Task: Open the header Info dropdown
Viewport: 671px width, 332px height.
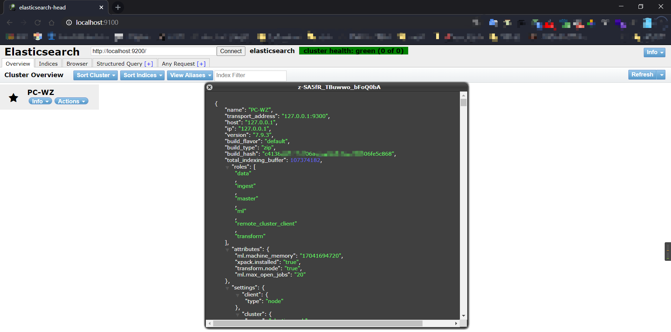Action: tap(654, 52)
